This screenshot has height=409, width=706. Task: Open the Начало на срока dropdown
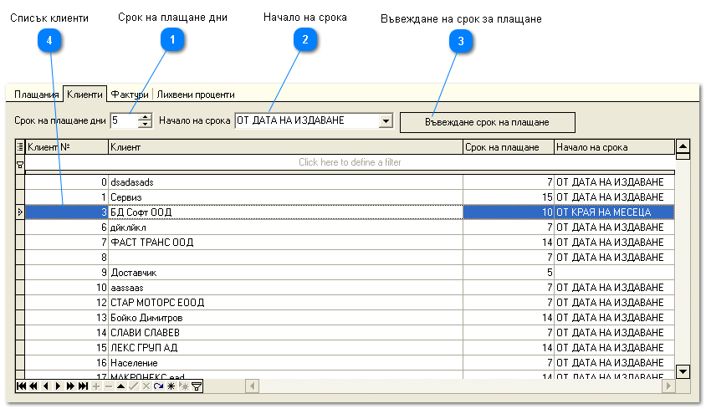386,120
